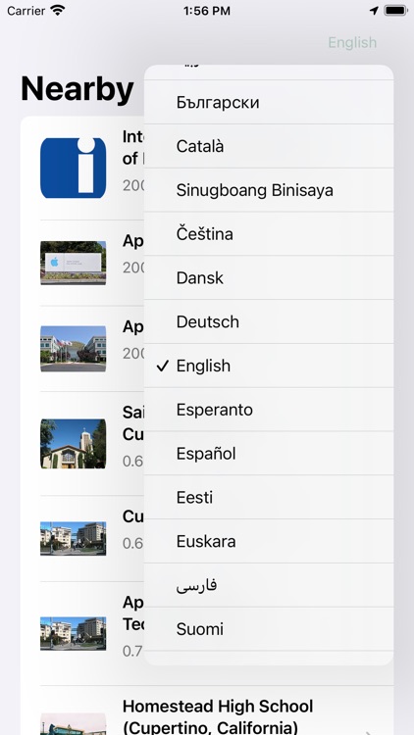
Task: Tap the Nearby page title
Action: point(78,88)
